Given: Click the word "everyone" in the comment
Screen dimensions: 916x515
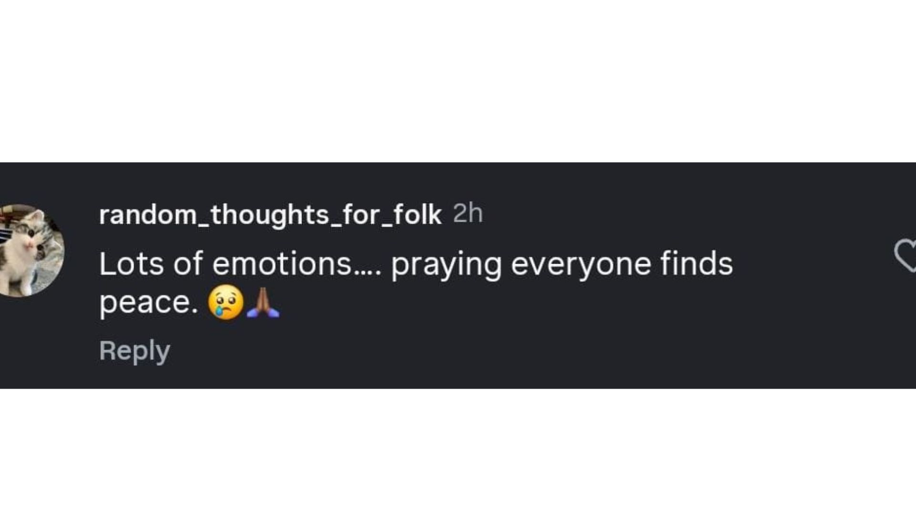Looking at the screenshot, I should pos(581,264).
